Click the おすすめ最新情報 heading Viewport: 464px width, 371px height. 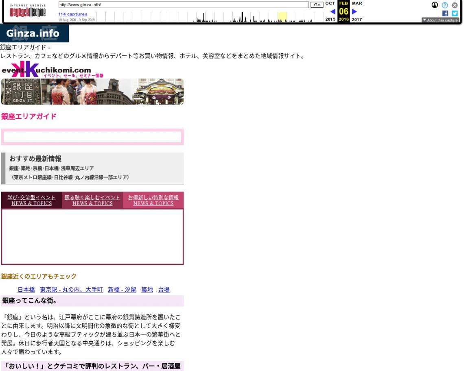coord(35,159)
